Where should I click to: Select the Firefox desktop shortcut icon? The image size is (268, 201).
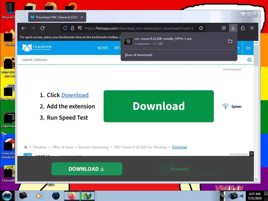click(9, 38)
